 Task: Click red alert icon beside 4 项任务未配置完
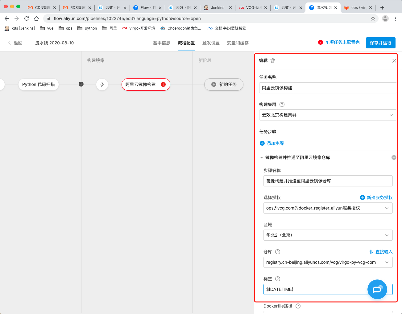click(321, 42)
